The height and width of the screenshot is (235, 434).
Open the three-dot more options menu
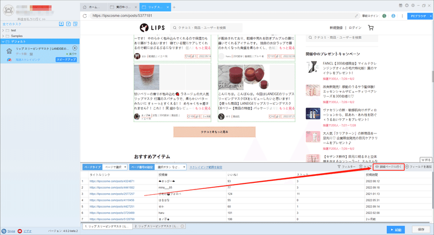tap(402, 16)
